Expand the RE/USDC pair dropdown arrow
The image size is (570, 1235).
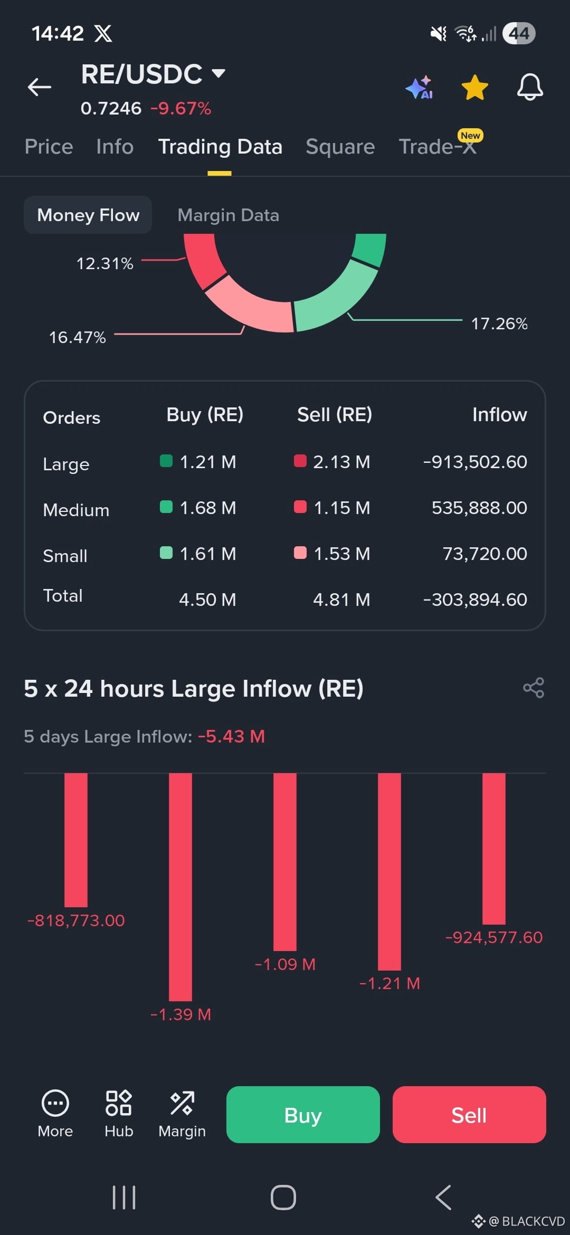(x=218, y=73)
